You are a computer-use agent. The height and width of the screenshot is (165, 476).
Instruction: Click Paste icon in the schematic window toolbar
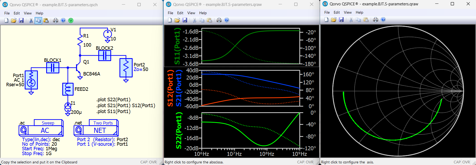46,20
